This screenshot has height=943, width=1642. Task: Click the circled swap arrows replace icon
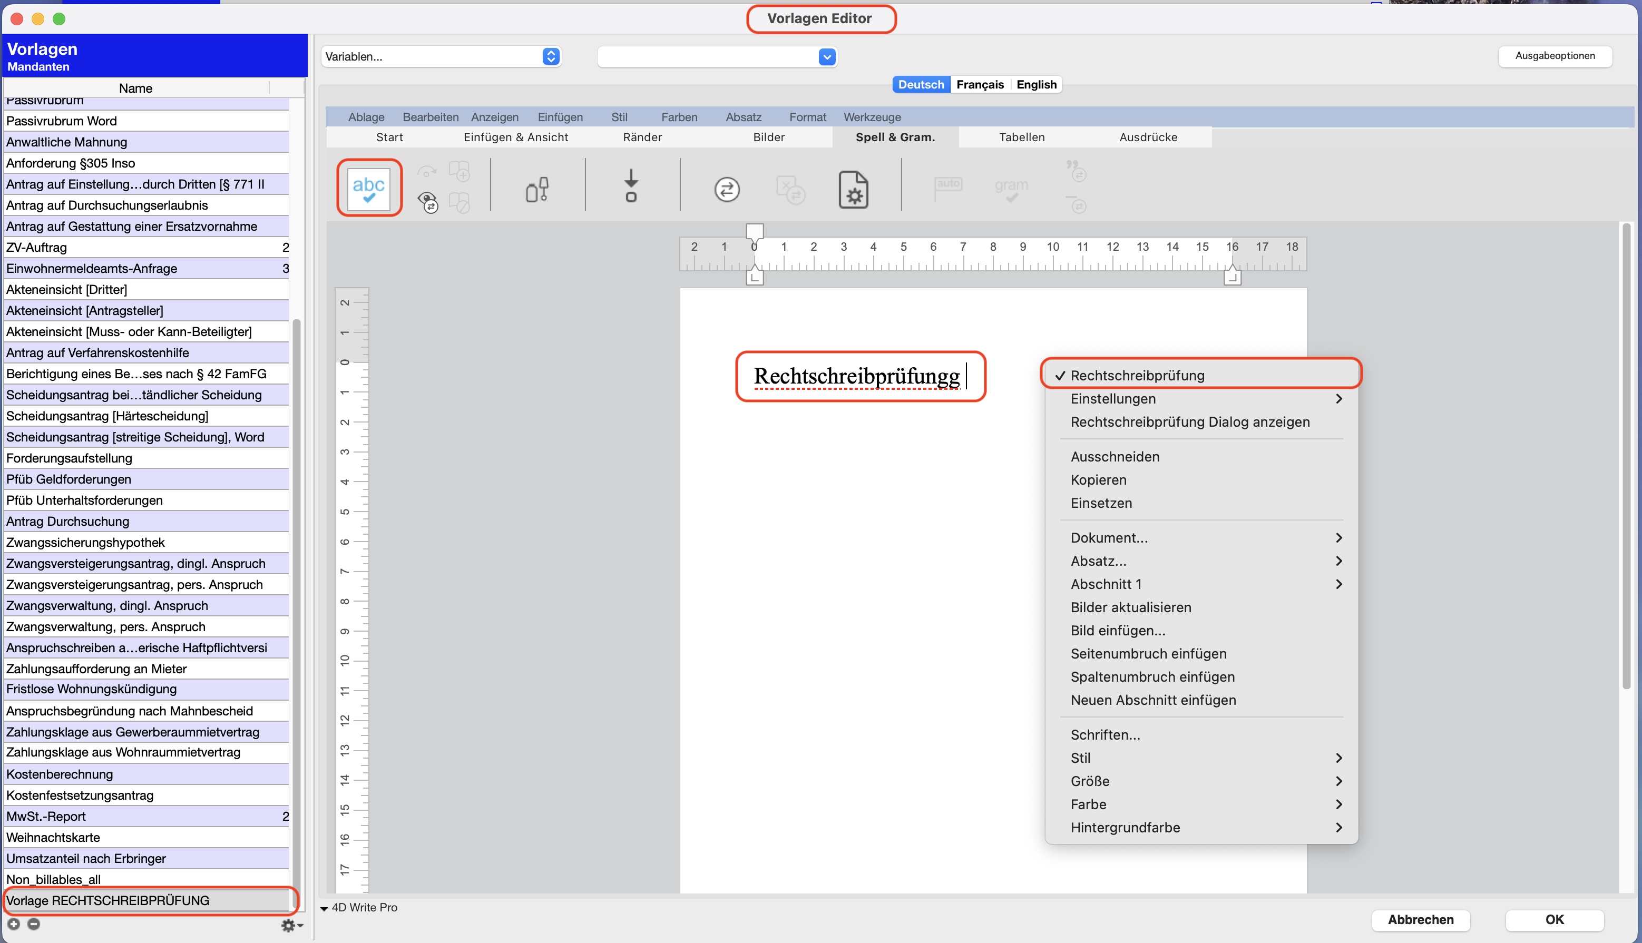tap(727, 189)
